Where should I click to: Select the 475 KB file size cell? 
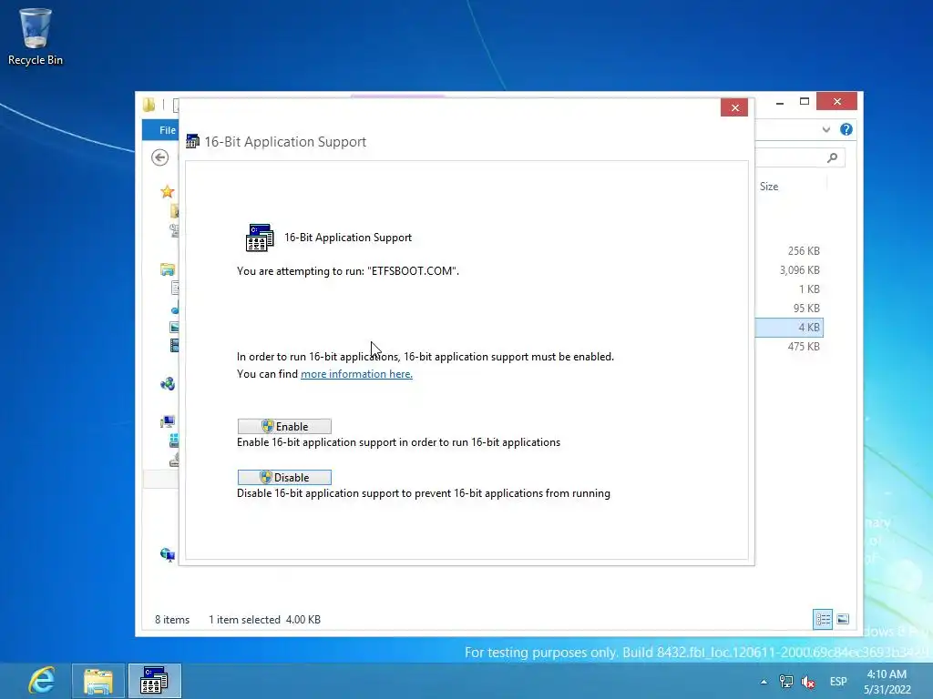coord(804,346)
